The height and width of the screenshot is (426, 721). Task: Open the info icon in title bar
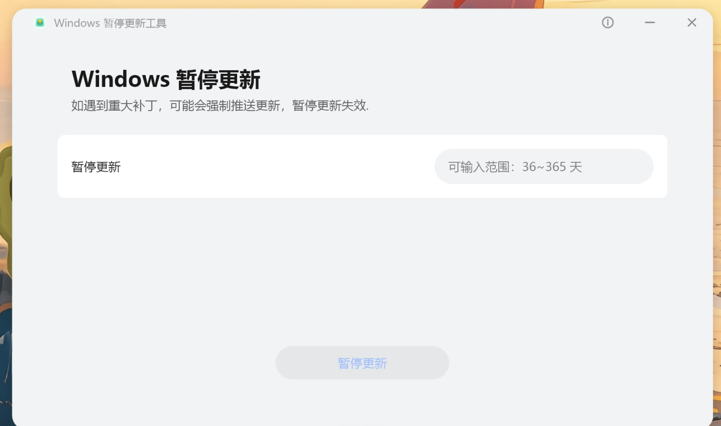tap(608, 23)
